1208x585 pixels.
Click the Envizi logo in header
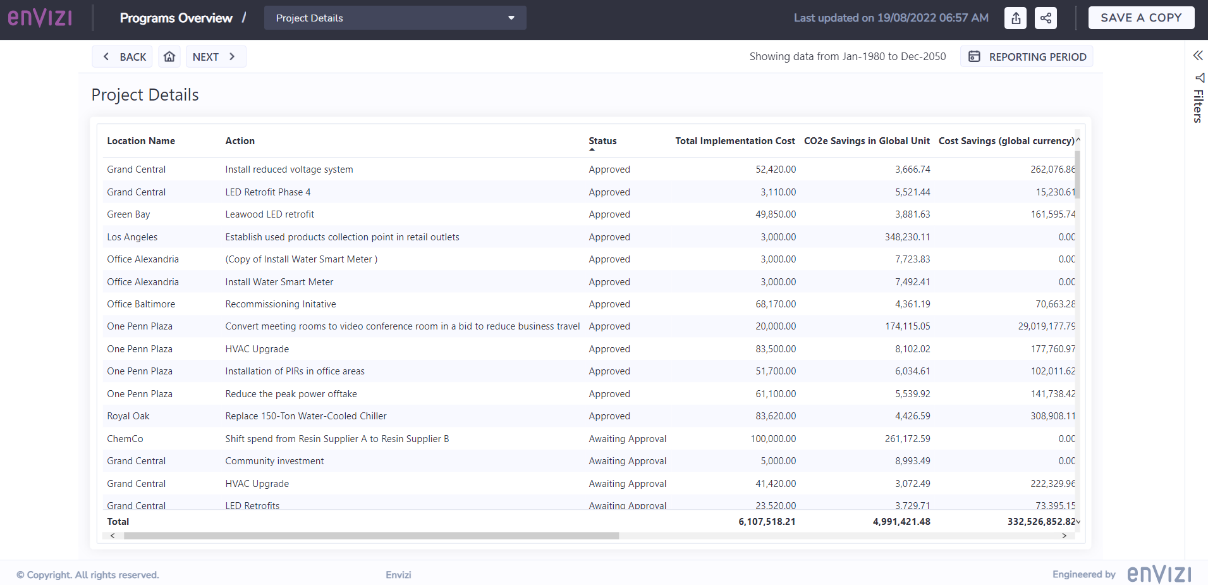point(40,17)
